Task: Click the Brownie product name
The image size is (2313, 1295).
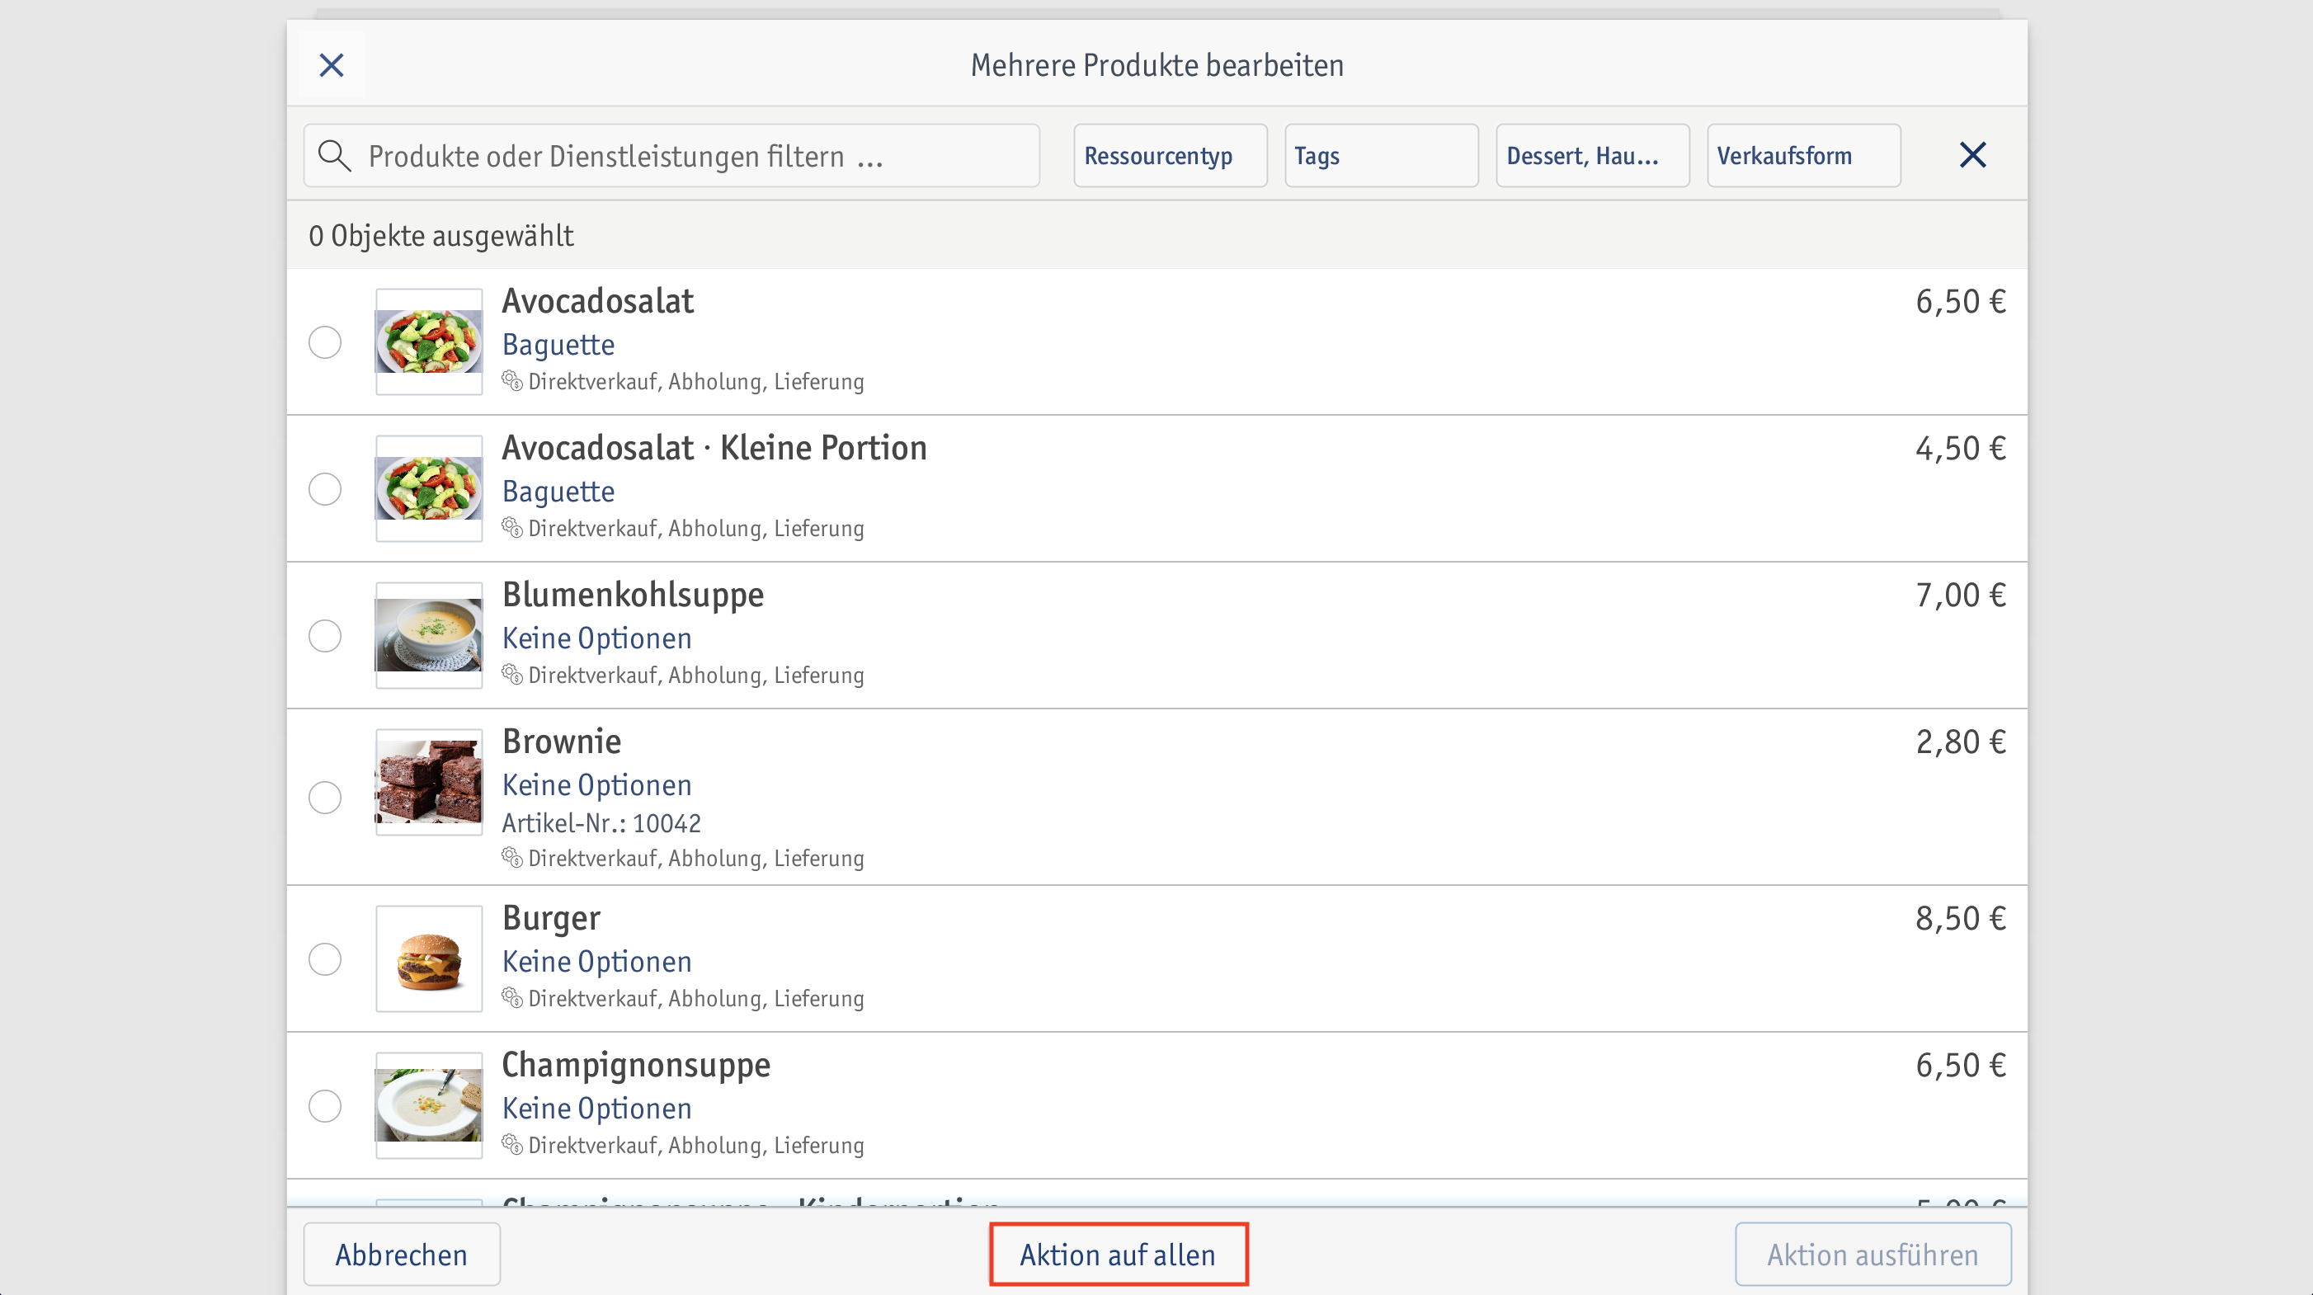Action: (x=561, y=741)
